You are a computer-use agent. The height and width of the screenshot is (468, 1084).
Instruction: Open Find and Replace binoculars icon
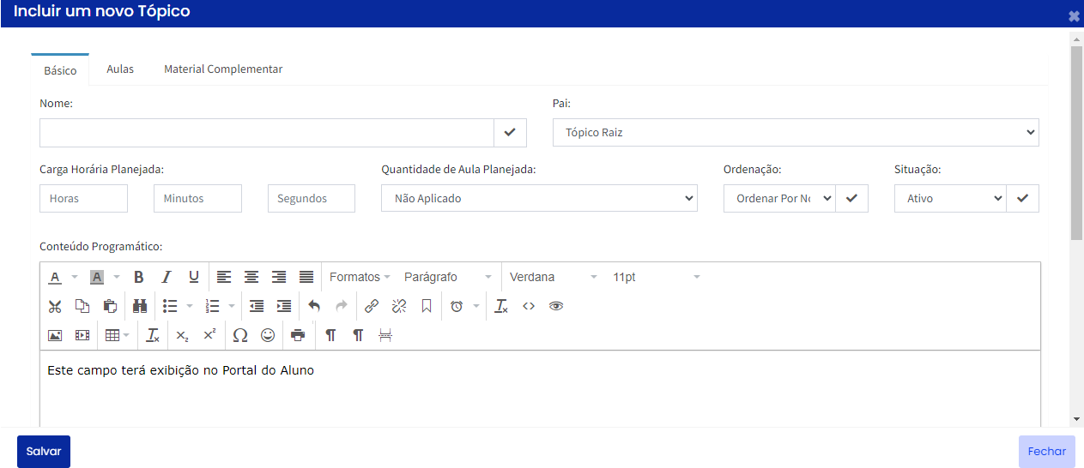point(140,306)
